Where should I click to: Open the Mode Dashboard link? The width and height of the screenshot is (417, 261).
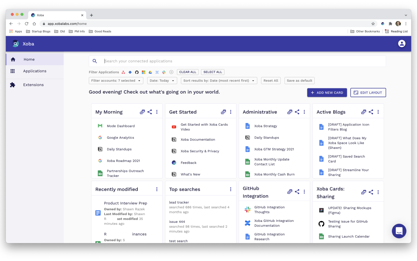(121, 126)
